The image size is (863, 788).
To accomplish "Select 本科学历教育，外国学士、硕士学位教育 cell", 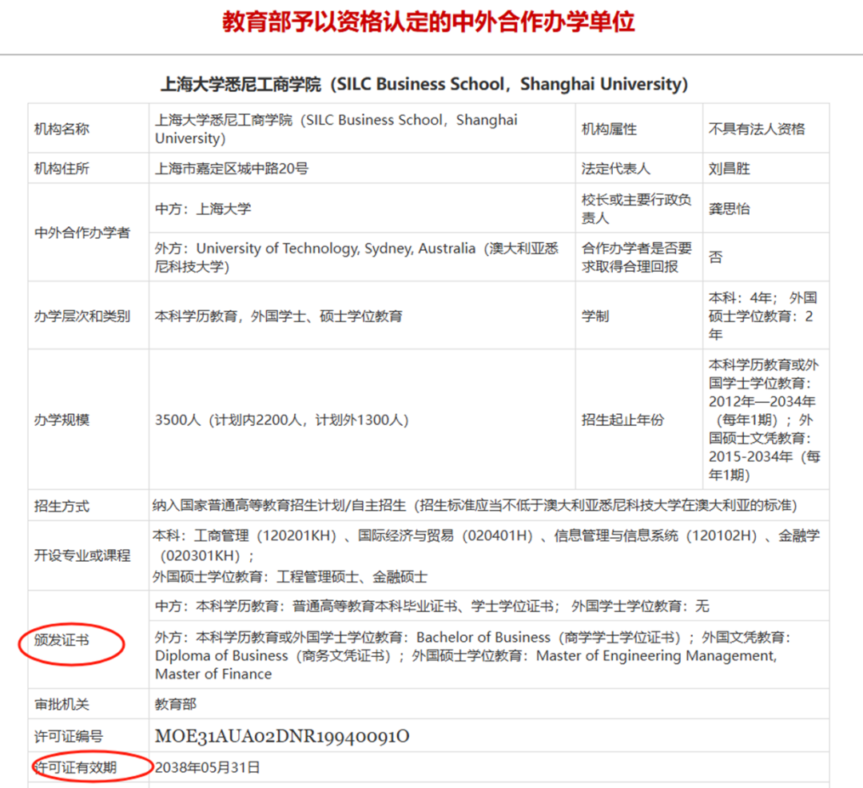I will click(362, 316).
